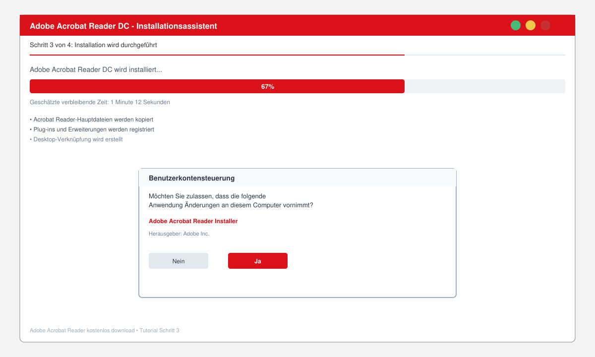595x357 pixels.
Task: Click the 'Benutzerkontensteuerung' dialog header
Action: [x=297, y=178]
